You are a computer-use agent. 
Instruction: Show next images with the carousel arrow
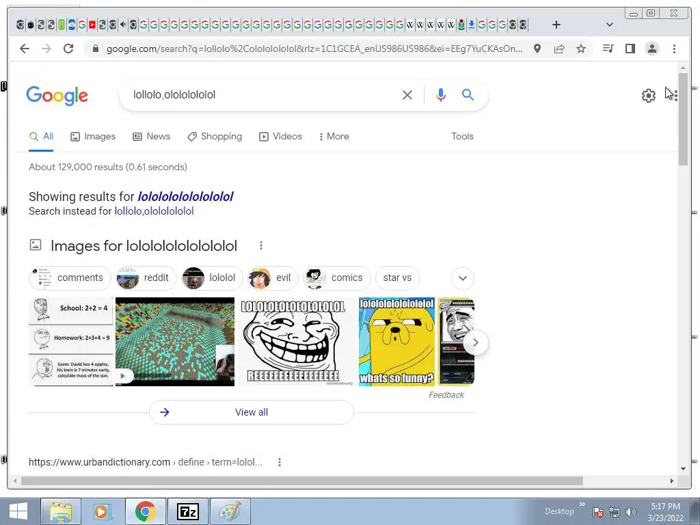476,342
